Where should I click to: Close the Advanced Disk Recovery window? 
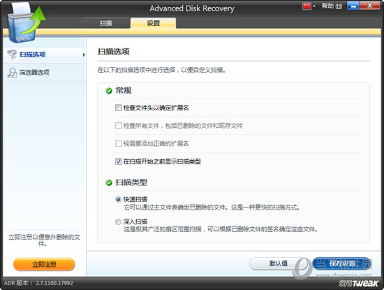(x=370, y=6)
